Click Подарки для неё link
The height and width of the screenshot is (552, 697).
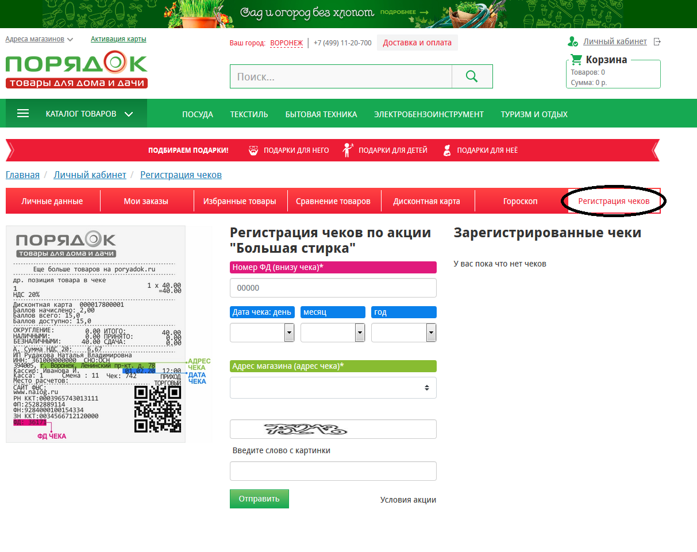click(487, 150)
